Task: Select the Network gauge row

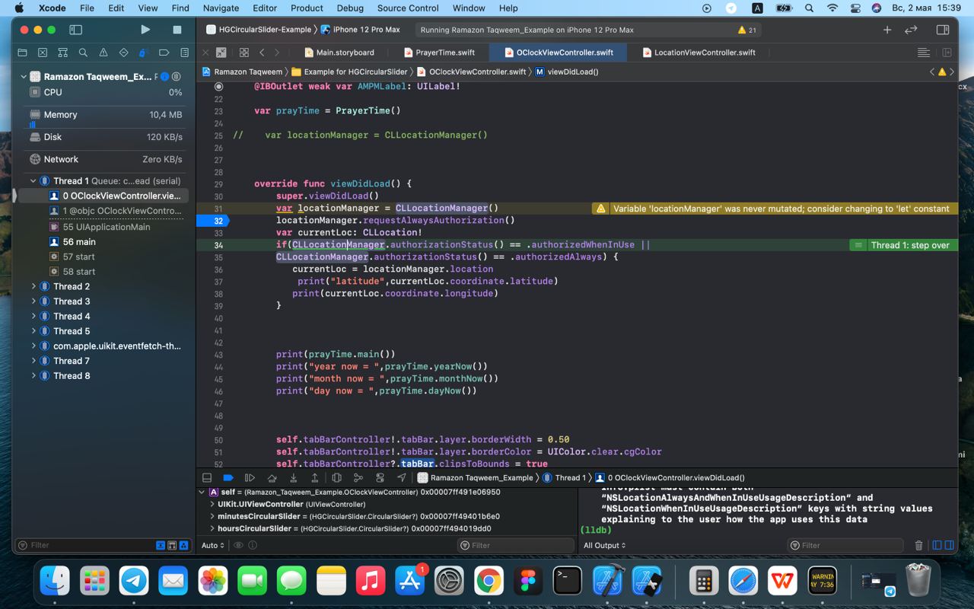Action: pos(106,159)
